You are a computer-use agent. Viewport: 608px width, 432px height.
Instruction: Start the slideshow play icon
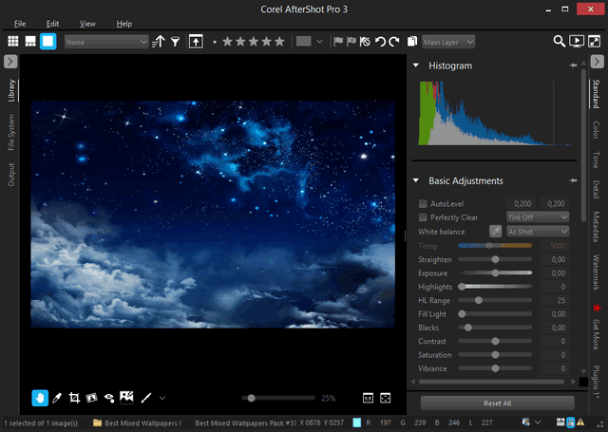point(577,42)
